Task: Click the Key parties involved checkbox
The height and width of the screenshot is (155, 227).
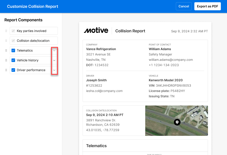Action: click(x=13, y=31)
